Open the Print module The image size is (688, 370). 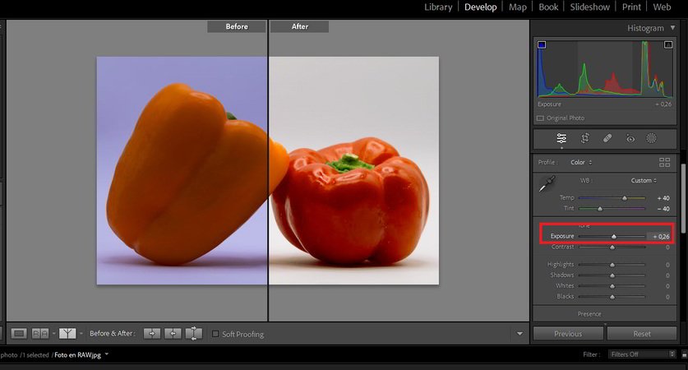point(631,7)
